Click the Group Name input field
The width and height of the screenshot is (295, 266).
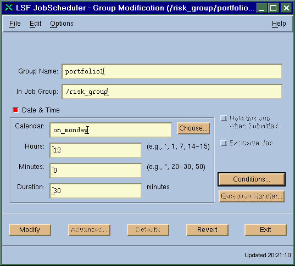tap(172, 71)
